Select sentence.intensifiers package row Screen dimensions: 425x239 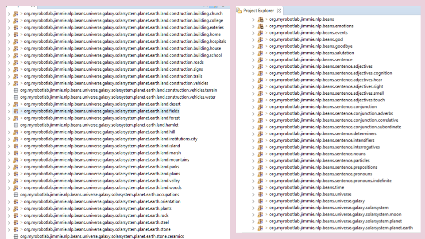(x=322, y=140)
